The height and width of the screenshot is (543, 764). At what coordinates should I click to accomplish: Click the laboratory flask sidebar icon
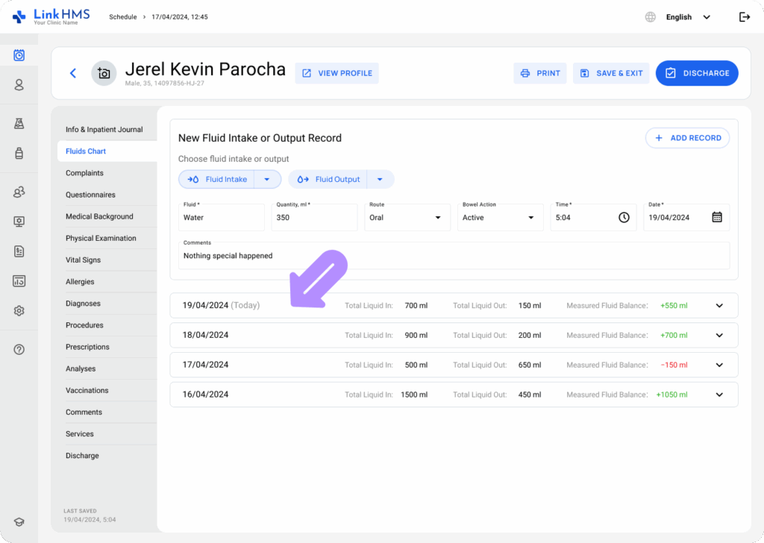[x=19, y=124]
